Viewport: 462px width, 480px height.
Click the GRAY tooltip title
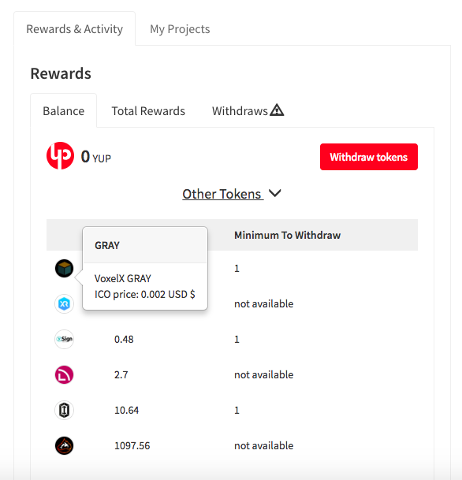pyautogui.click(x=107, y=245)
